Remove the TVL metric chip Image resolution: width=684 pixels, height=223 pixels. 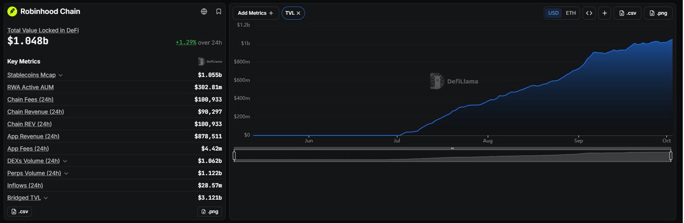click(x=298, y=13)
